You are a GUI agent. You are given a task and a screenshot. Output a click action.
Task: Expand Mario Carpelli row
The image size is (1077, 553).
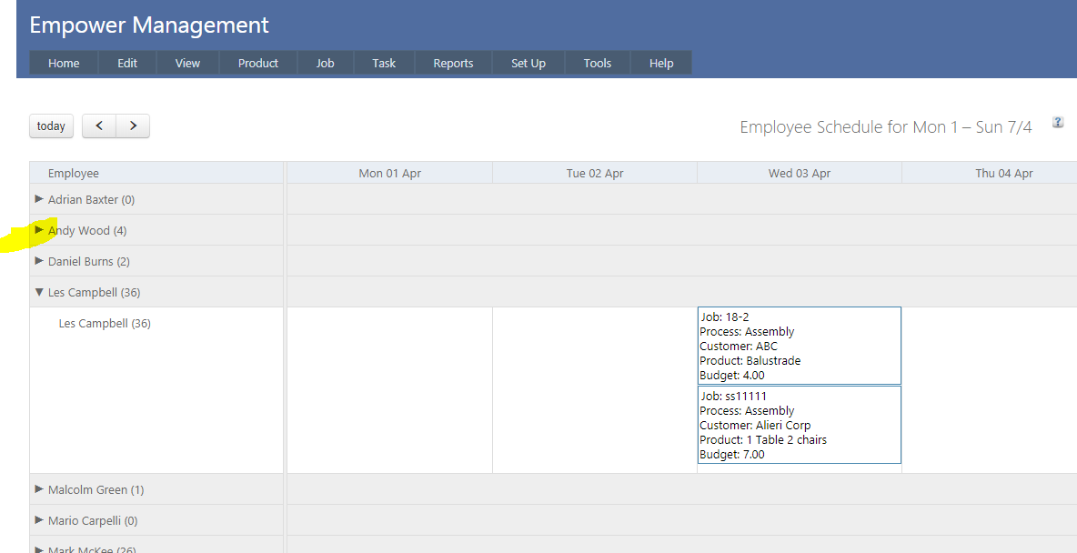point(39,520)
